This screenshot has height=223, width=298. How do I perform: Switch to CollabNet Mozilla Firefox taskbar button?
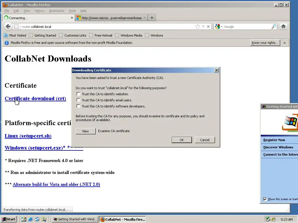pyautogui.click(x=123, y=219)
